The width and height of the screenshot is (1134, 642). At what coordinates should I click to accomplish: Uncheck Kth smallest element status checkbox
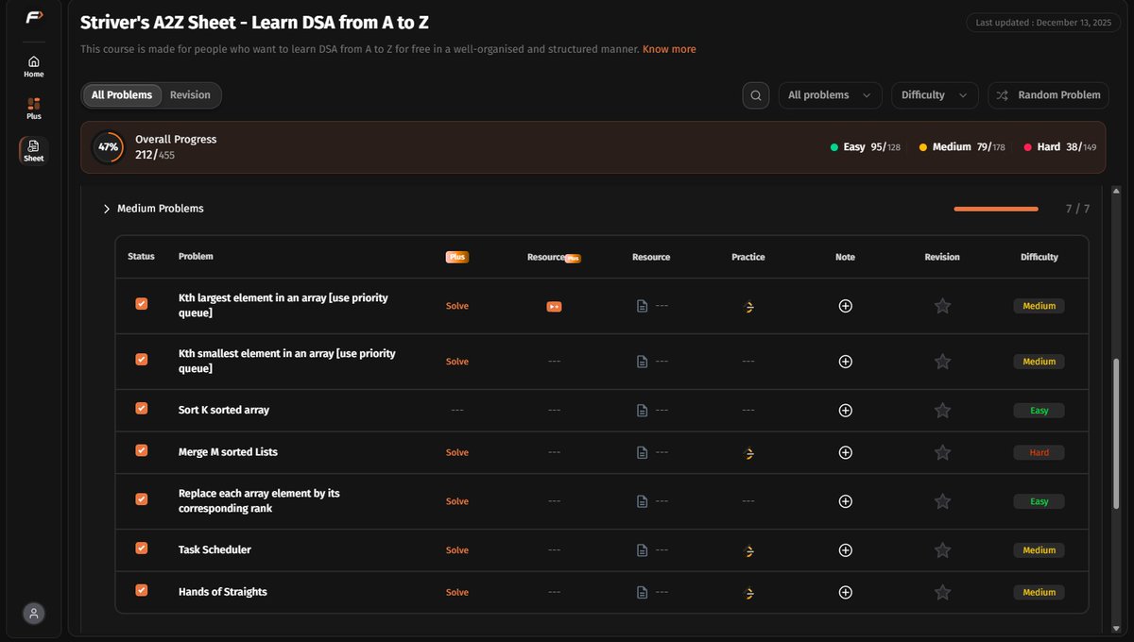point(142,360)
